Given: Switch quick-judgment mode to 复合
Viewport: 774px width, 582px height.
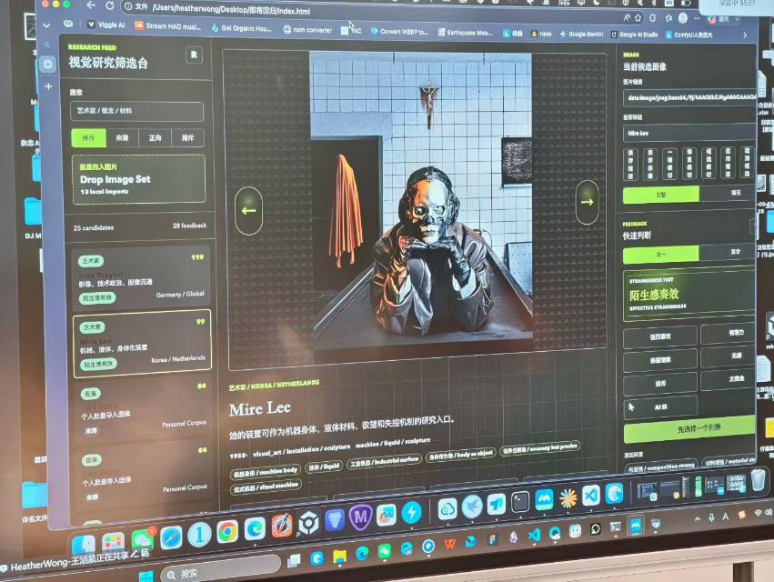Looking at the screenshot, I should tap(735, 251).
